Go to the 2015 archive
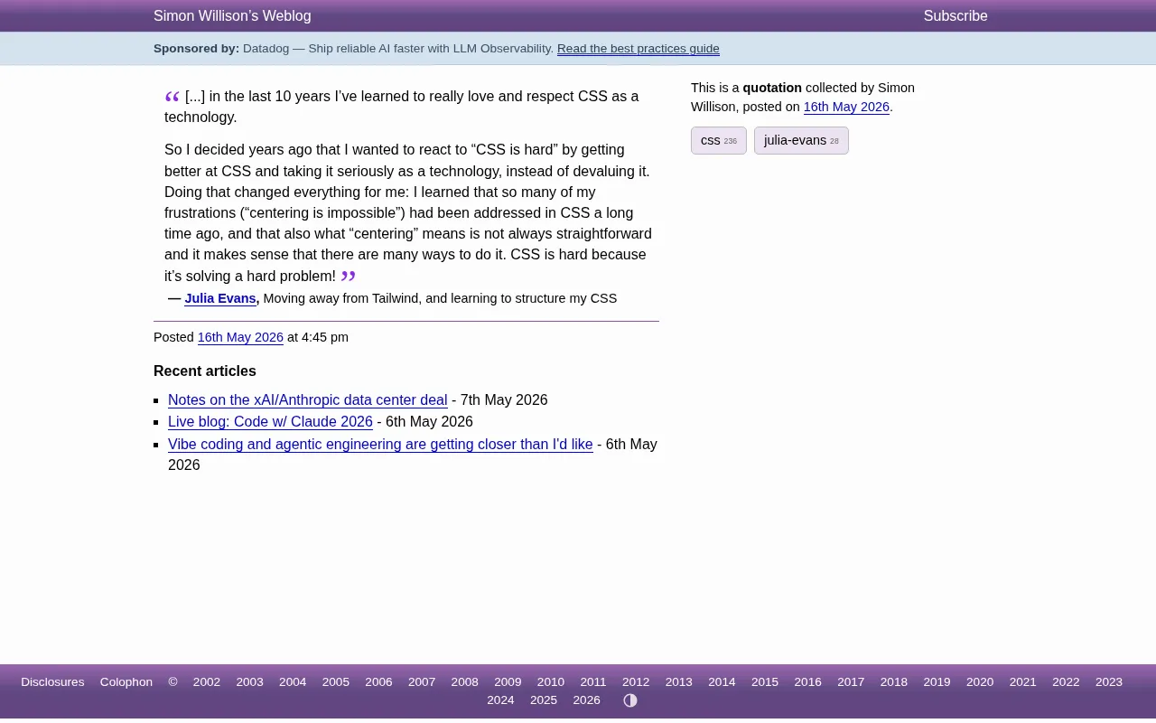 point(765,682)
